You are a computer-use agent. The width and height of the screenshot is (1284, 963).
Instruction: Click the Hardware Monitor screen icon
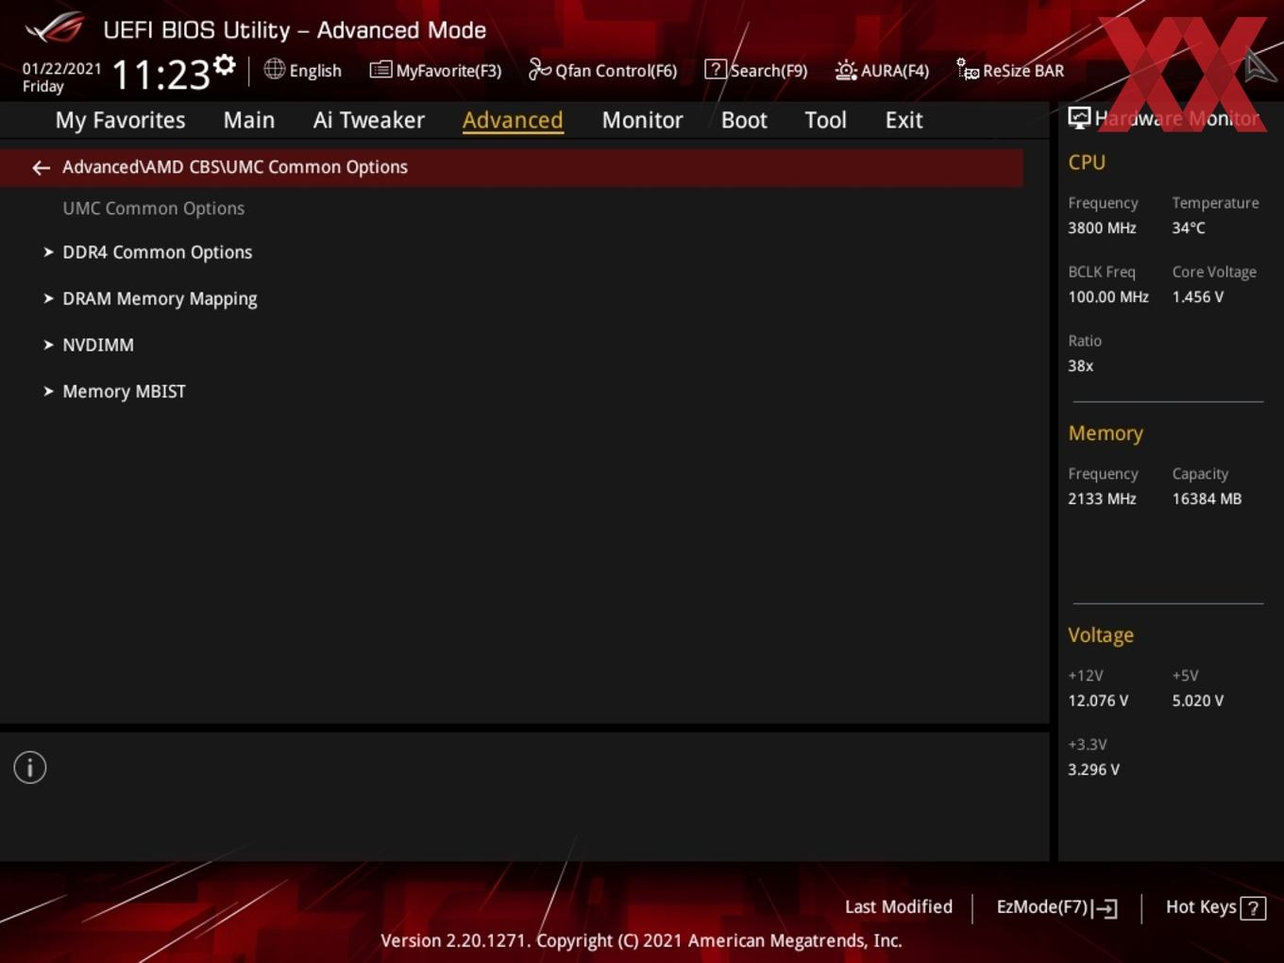1079,117
